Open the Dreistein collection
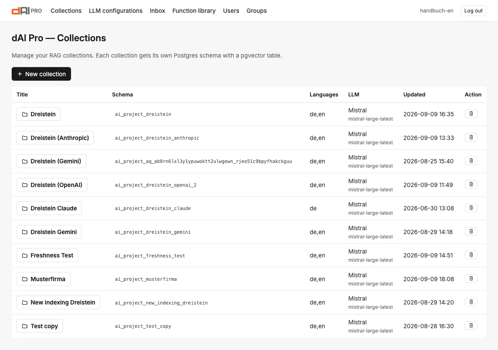The width and height of the screenshot is (498, 350). [39, 114]
